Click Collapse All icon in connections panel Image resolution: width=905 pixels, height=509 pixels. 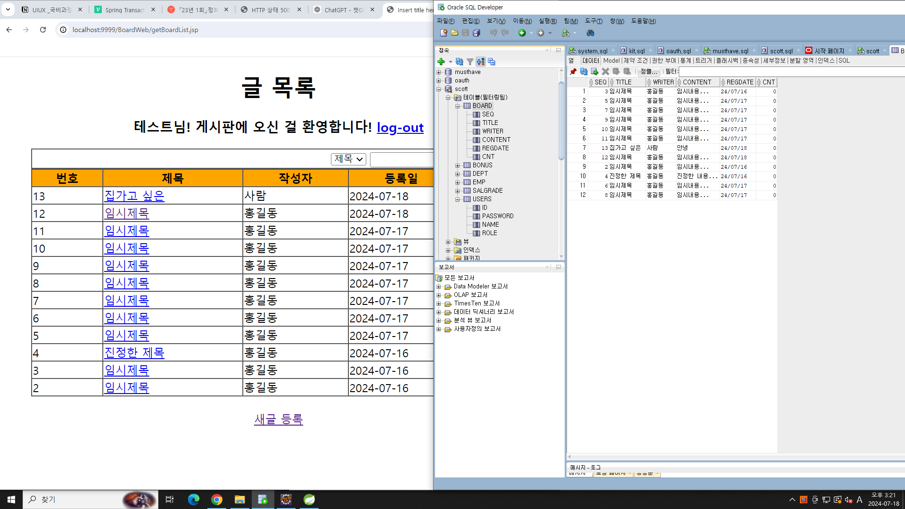point(492,62)
